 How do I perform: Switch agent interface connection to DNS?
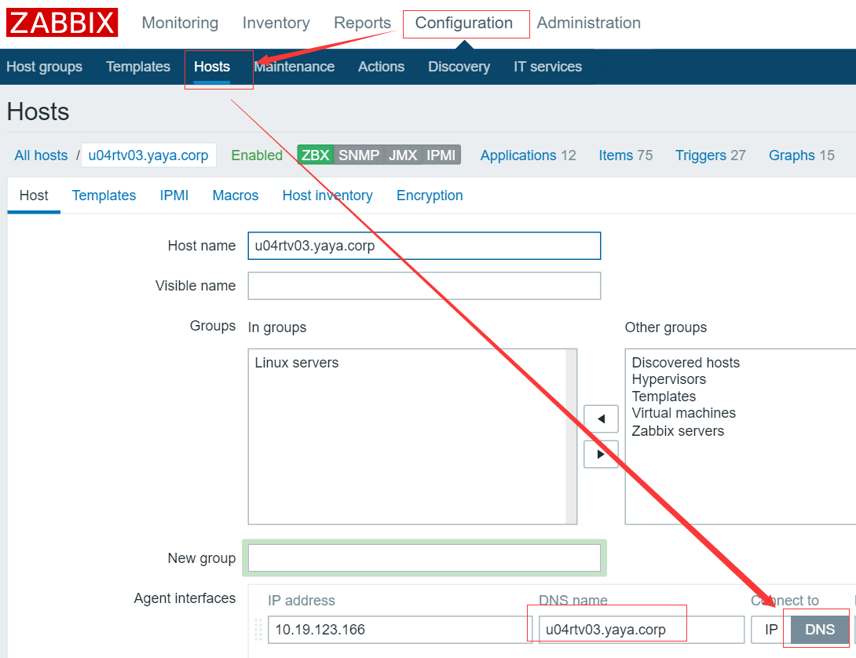click(819, 629)
